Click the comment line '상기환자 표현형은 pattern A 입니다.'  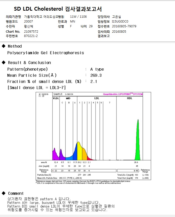(39, 199)
